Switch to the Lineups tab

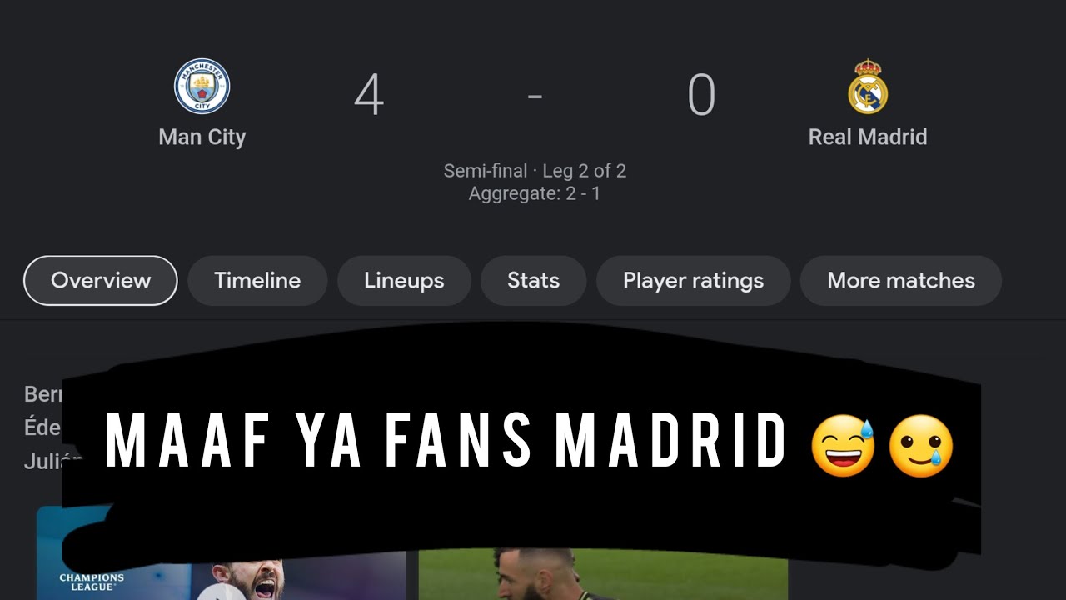click(404, 280)
